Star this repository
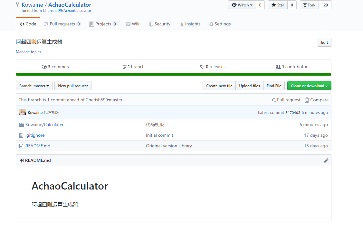 (x=278, y=5)
